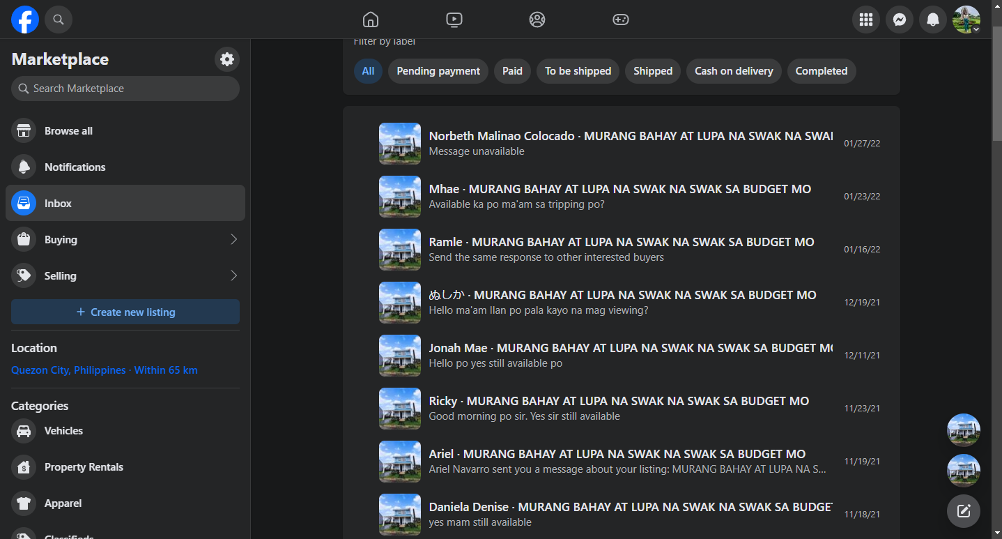Filter by To be shipped
This screenshot has height=539, width=1002.
[578, 71]
